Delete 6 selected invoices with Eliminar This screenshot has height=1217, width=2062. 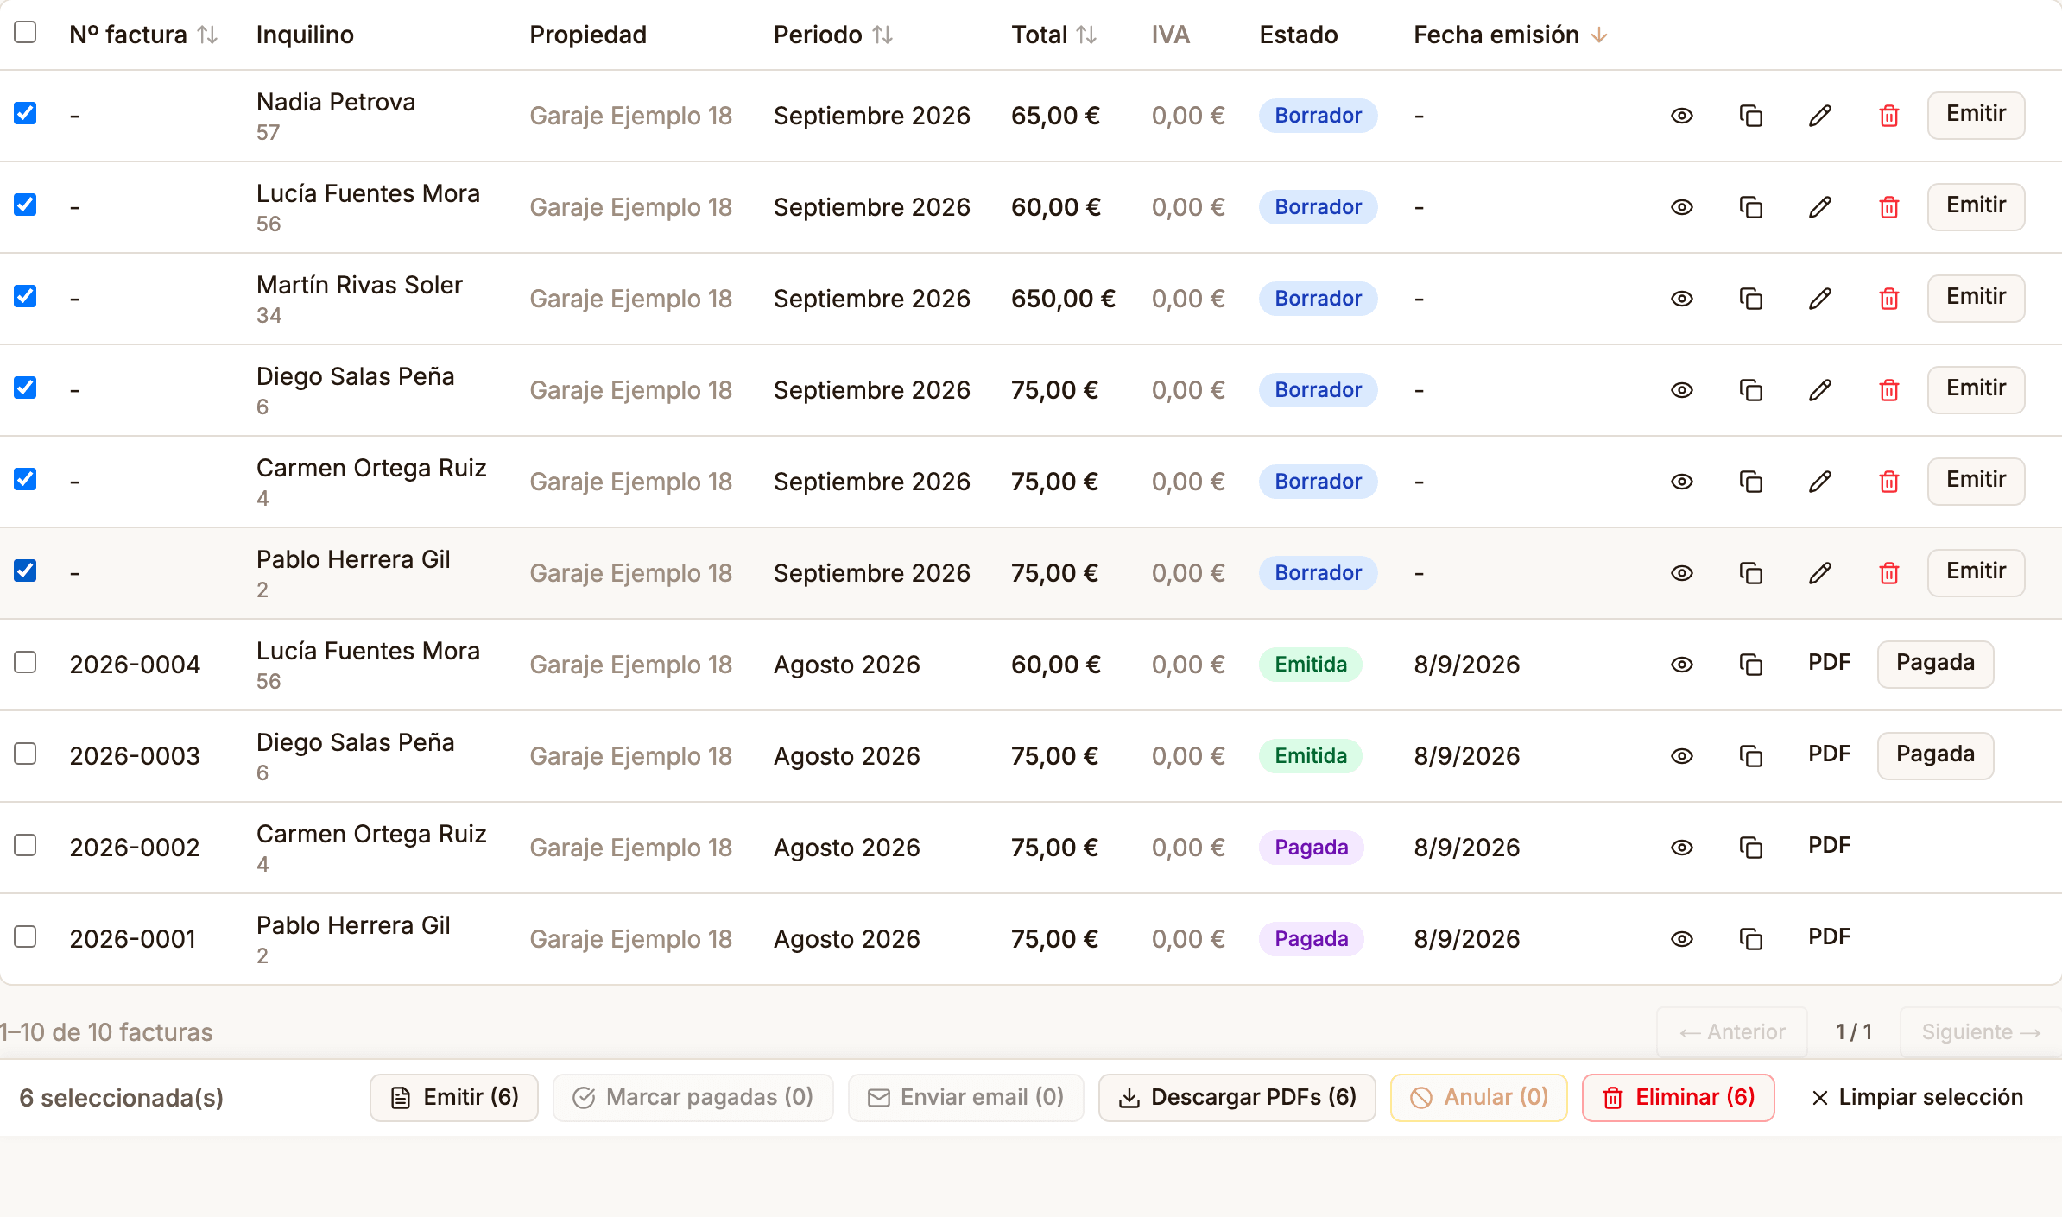tap(1678, 1097)
